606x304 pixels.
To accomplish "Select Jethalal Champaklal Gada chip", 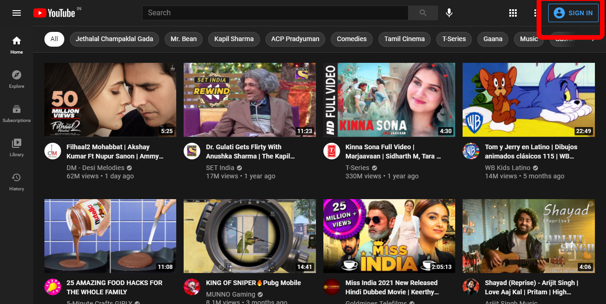I will point(114,39).
